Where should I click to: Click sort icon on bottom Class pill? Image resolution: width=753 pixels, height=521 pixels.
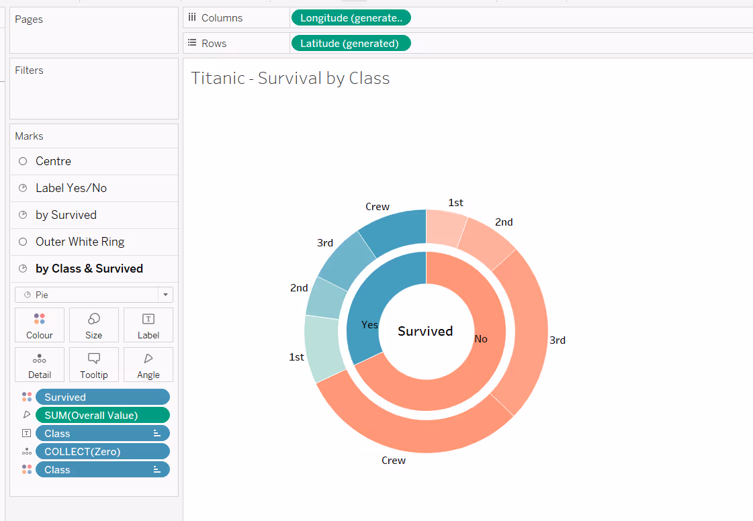(x=157, y=469)
